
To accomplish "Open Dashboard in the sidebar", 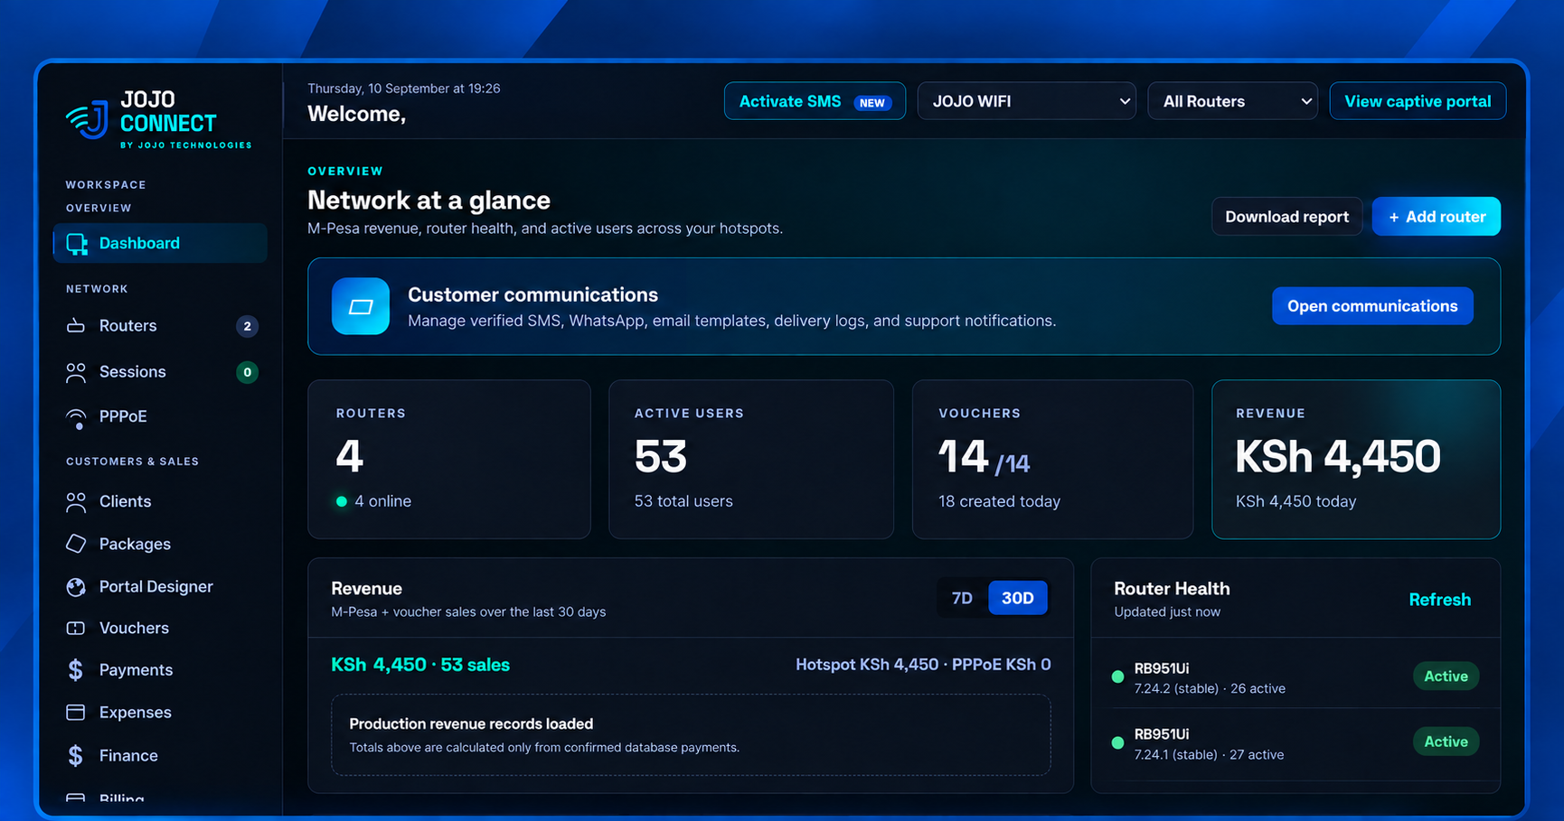I will tap(160, 244).
